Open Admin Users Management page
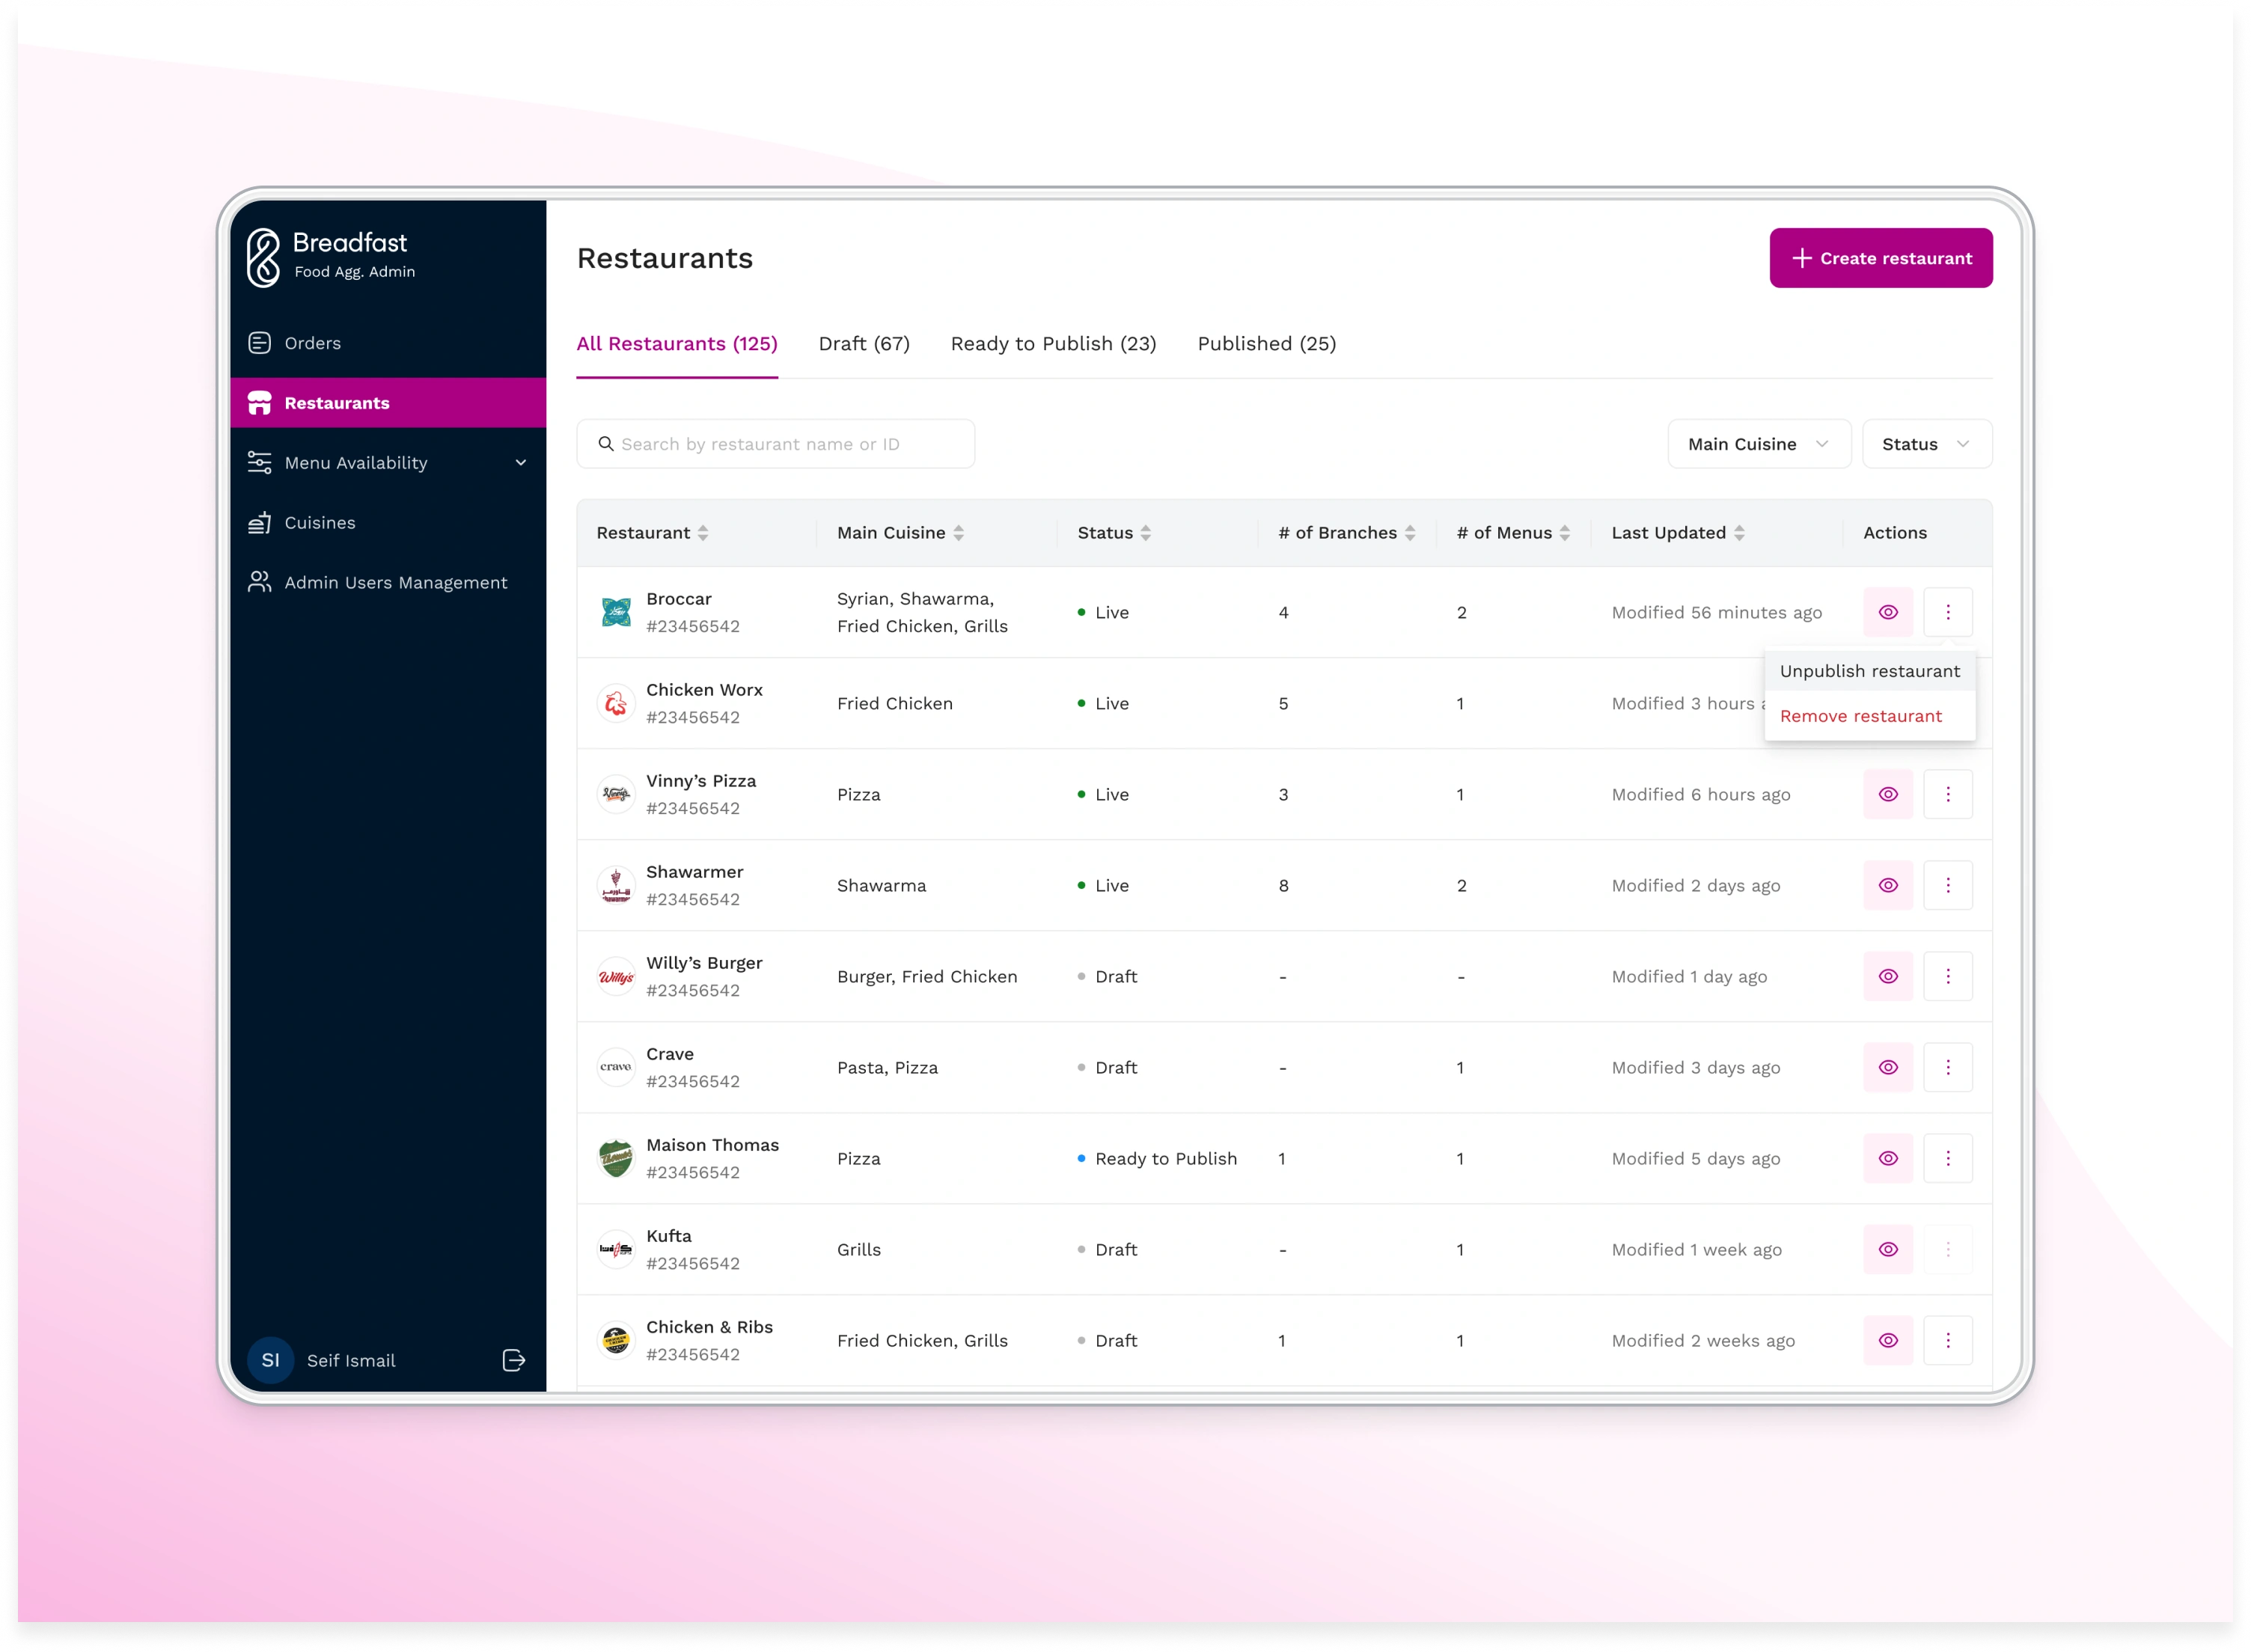The width and height of the screenshot is (2251, 1652). click(388, 582)
